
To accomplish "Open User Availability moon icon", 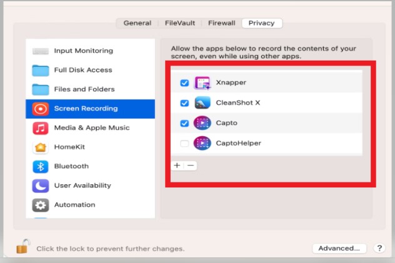I will pos(40,186).
